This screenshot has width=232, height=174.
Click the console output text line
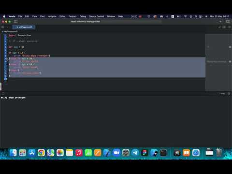click(x=13, y=98)
